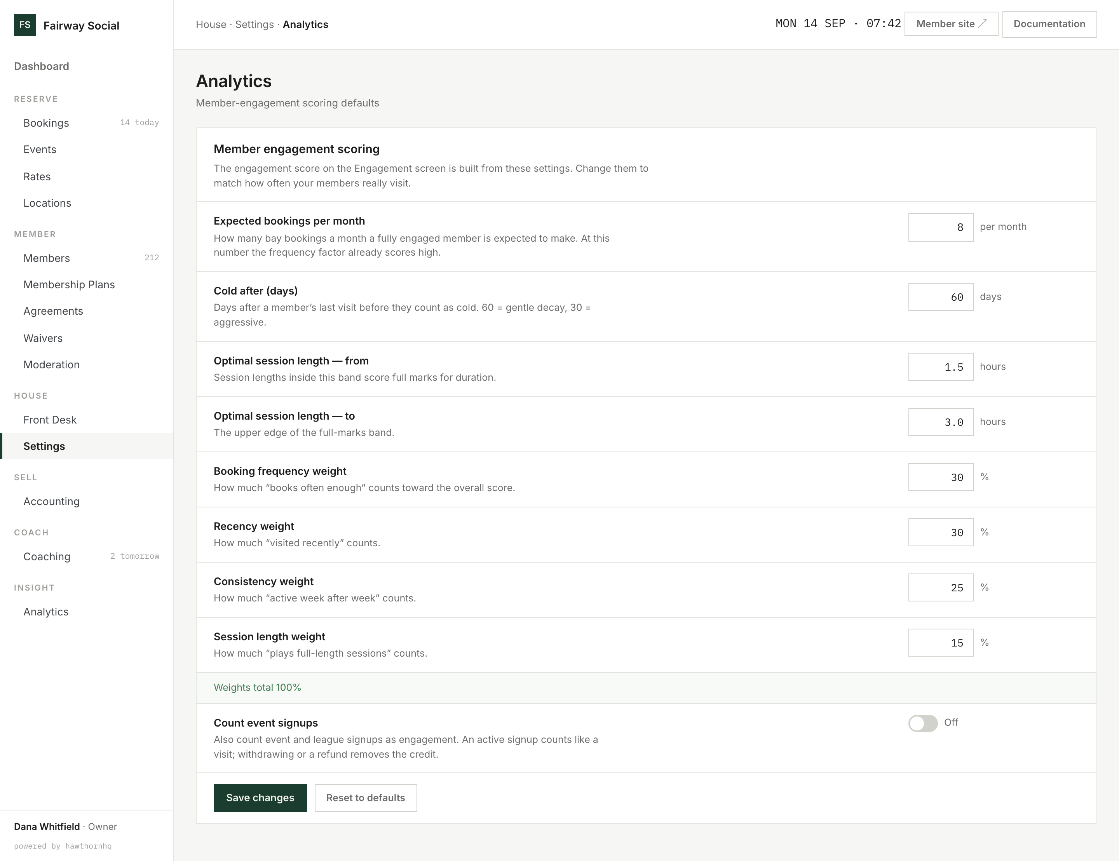Open Analytics under Insight in sidebar
The image size is (1119, 861).
pyautogui.click(x=87, y=612)
